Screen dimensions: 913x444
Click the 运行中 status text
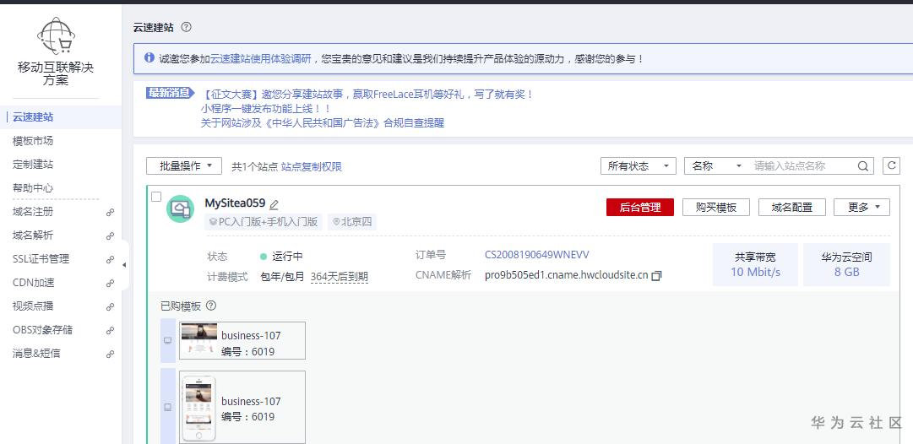(x=288, y=257)
